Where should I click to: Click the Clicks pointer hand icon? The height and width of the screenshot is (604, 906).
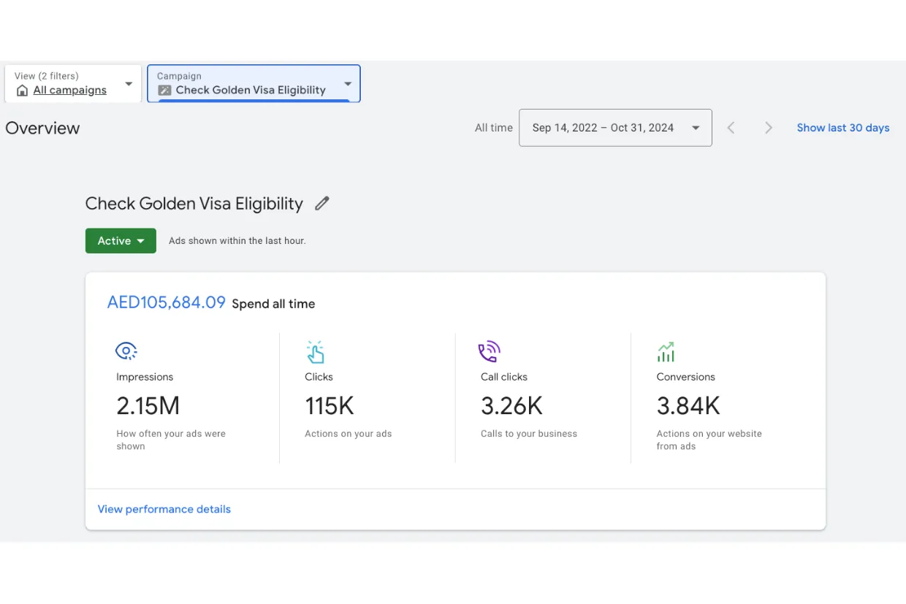pyautogui.click(x=315, y=352)
